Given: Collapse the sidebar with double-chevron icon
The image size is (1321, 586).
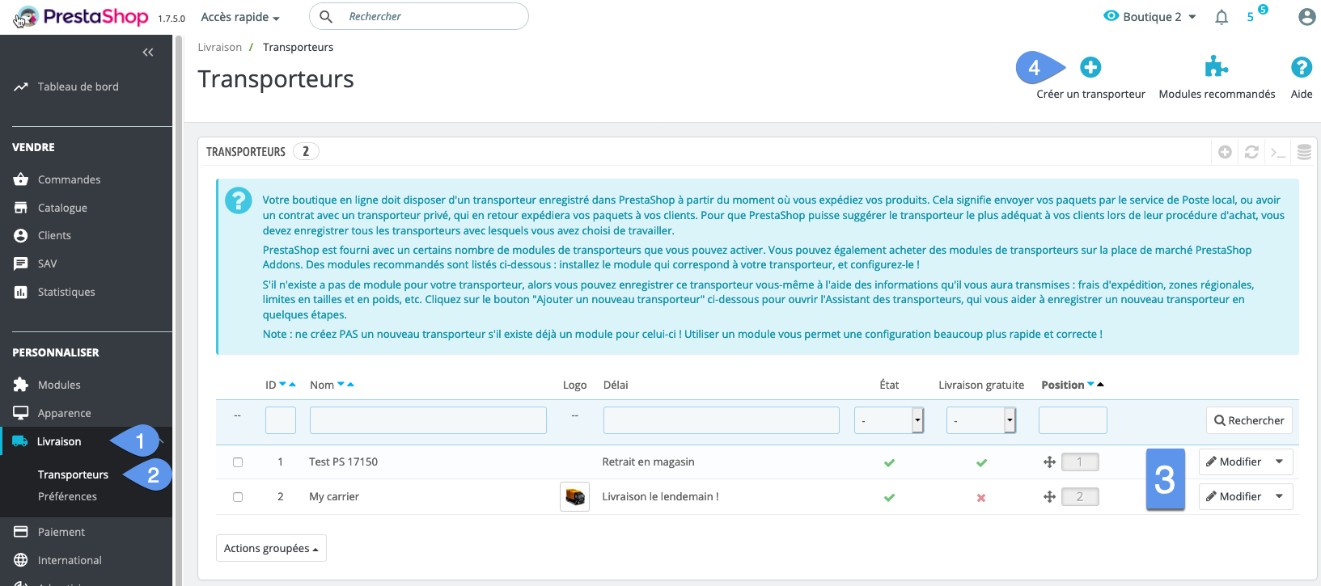Looking at the screenshot, I should point(148,53).
